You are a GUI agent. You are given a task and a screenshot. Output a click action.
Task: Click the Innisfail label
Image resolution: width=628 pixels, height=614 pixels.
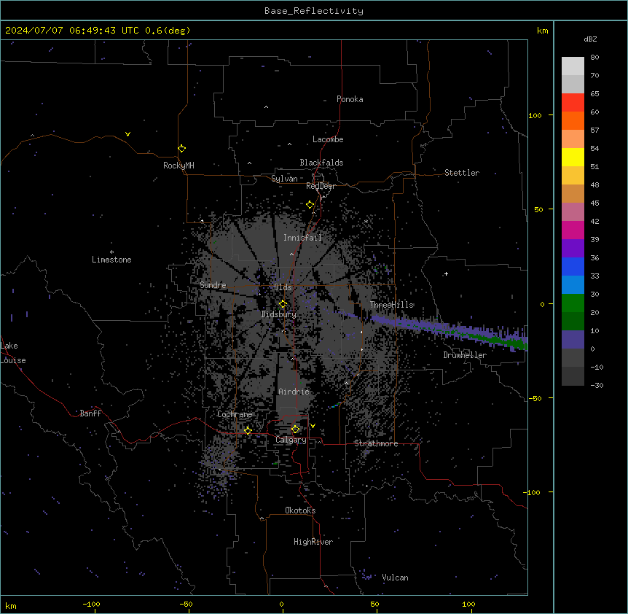point(302,238)
